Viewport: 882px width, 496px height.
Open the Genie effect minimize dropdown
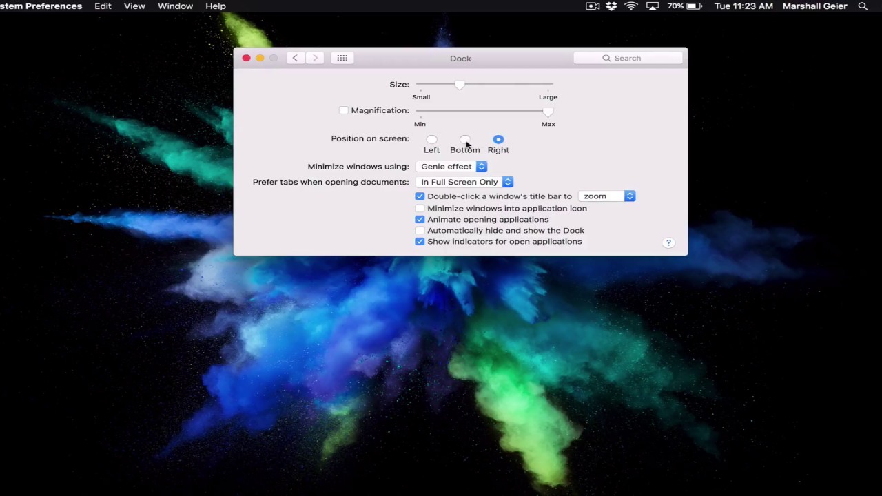[451, 167]
